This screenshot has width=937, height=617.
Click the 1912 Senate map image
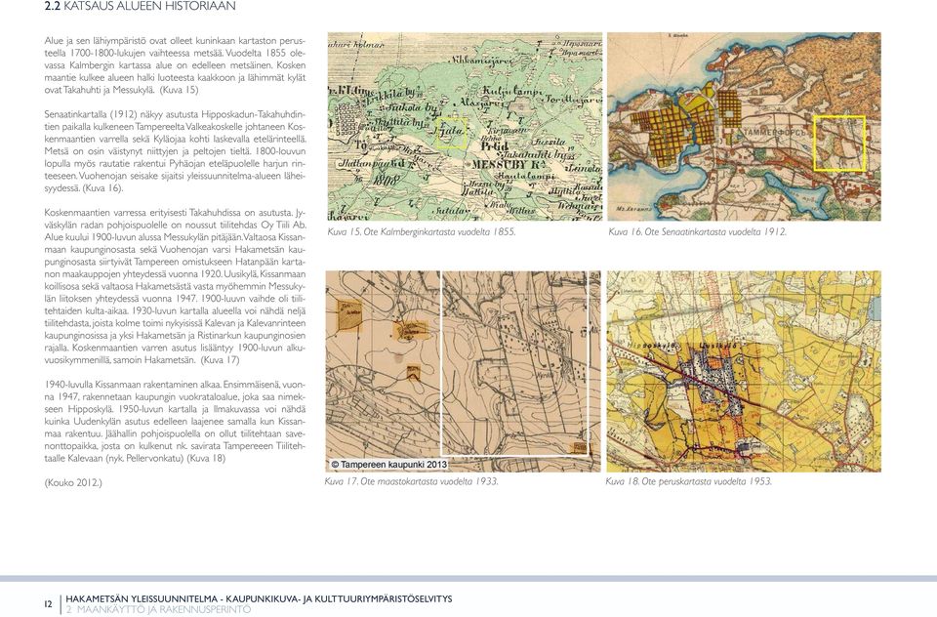coord(744,126)
